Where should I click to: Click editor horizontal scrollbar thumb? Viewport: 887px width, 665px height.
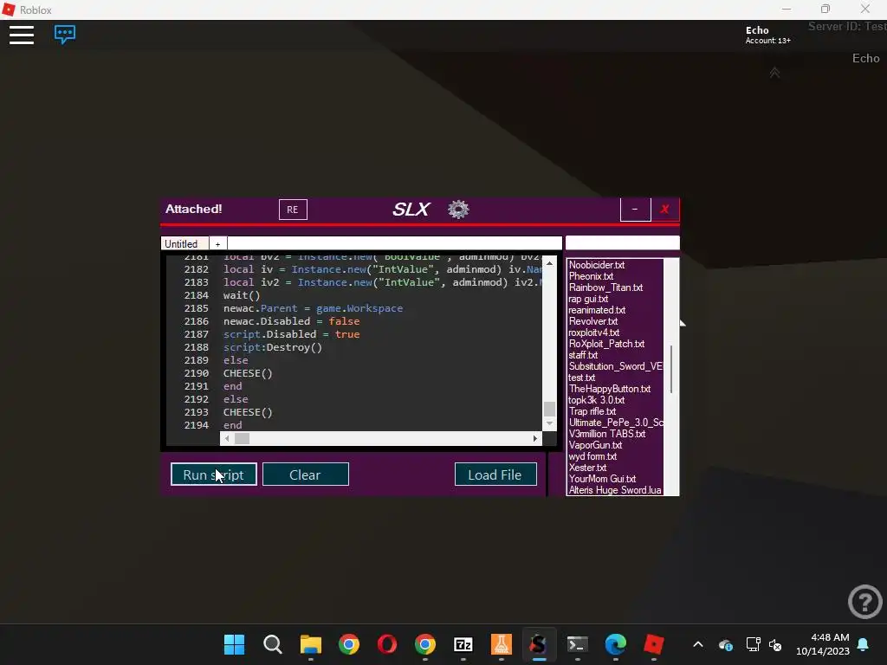pyautogui.click(x=243, y=438)
